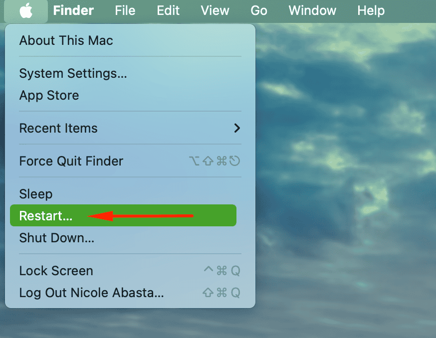This screenshot has width=436, height=338.
Task: Launch App Store from the menu
Action: (x=49, y=95)
